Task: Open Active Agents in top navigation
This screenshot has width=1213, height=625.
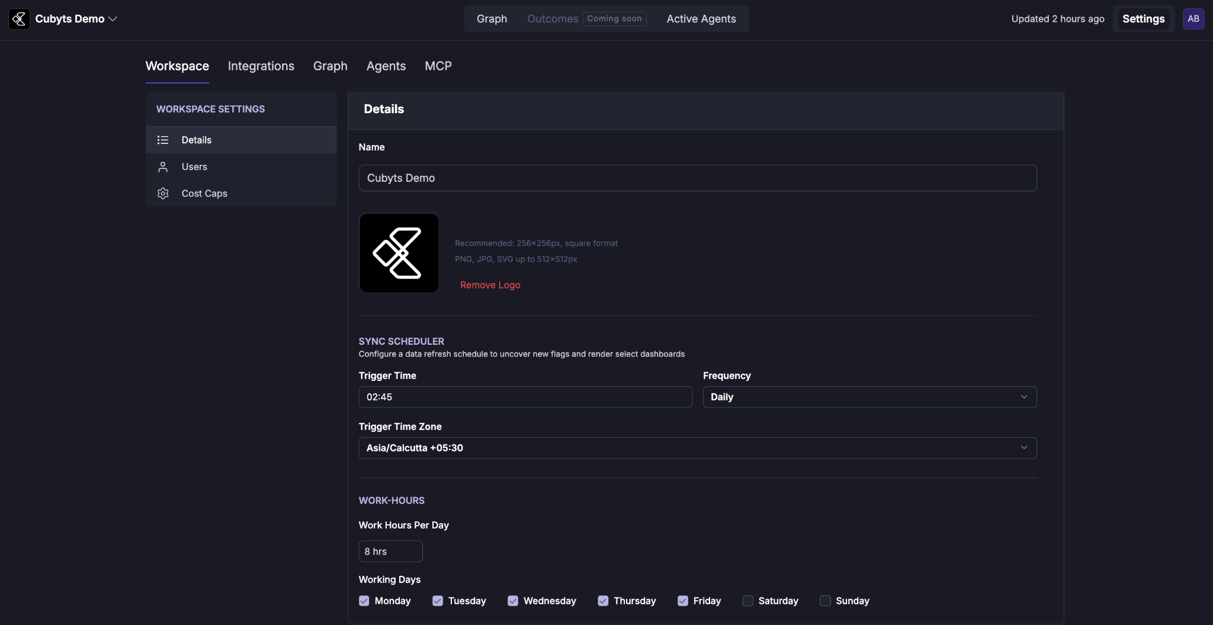Action: coord(701,19)
